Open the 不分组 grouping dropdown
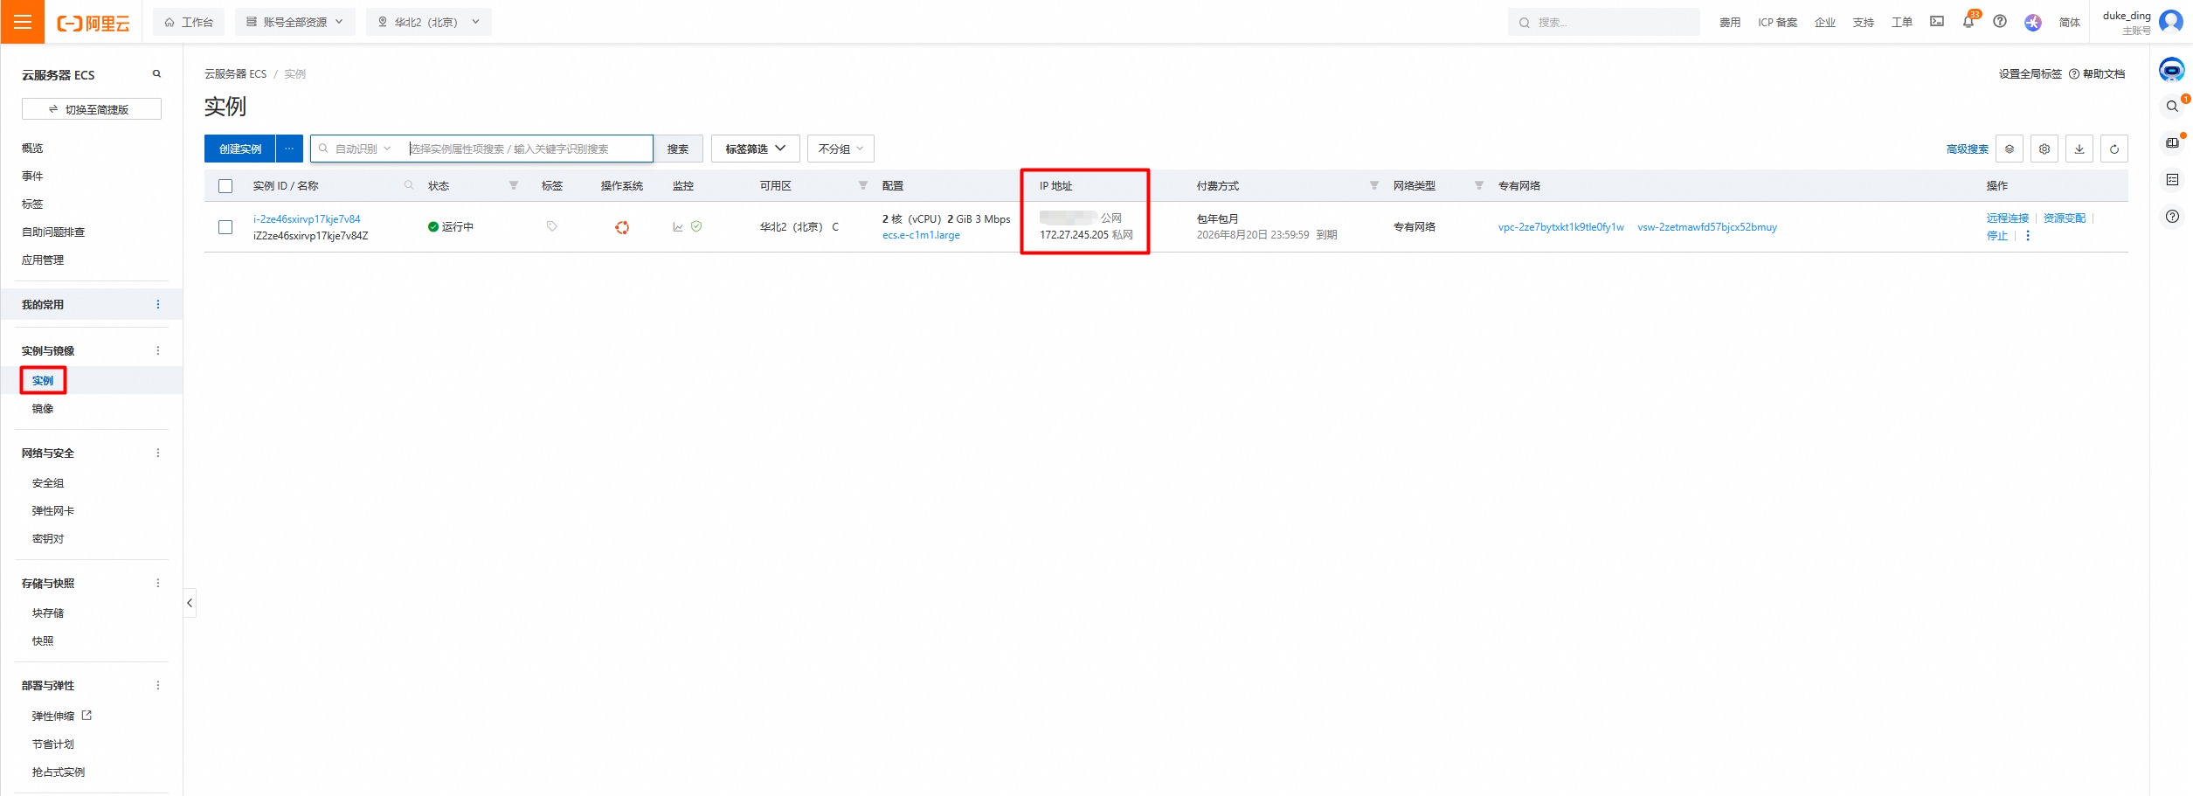The height and width of the screenshot is (796, 2193). pos(840,149)
